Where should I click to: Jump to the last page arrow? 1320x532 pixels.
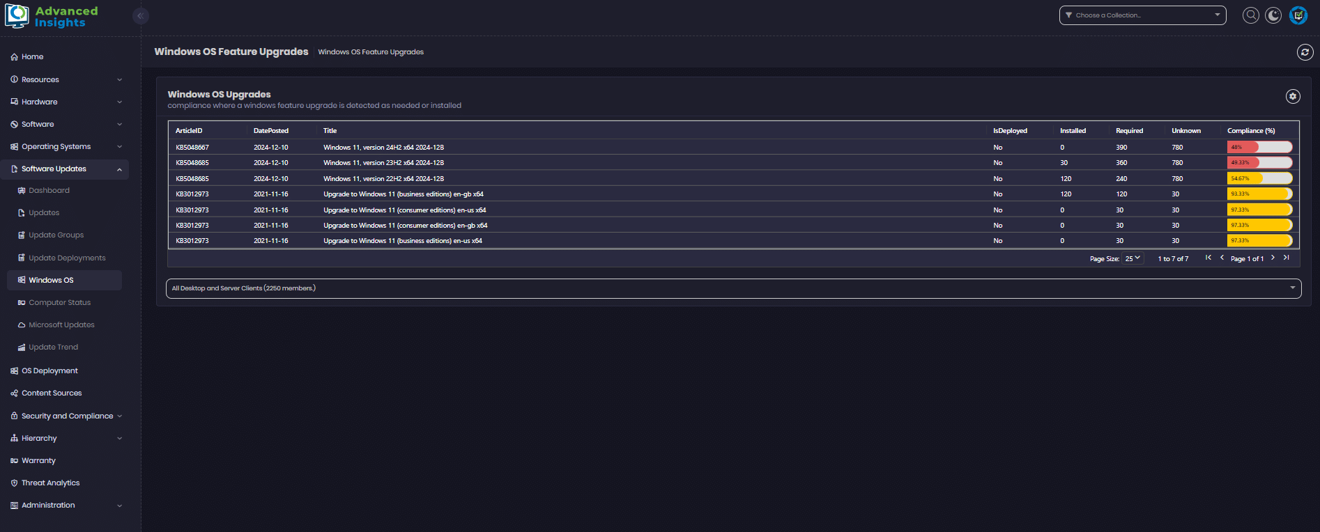point(1287,258)
